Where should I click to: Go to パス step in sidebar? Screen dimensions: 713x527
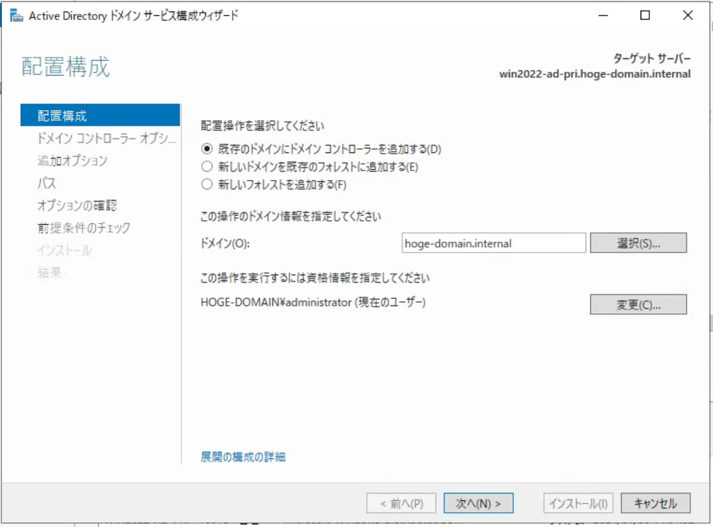point(46,183)
